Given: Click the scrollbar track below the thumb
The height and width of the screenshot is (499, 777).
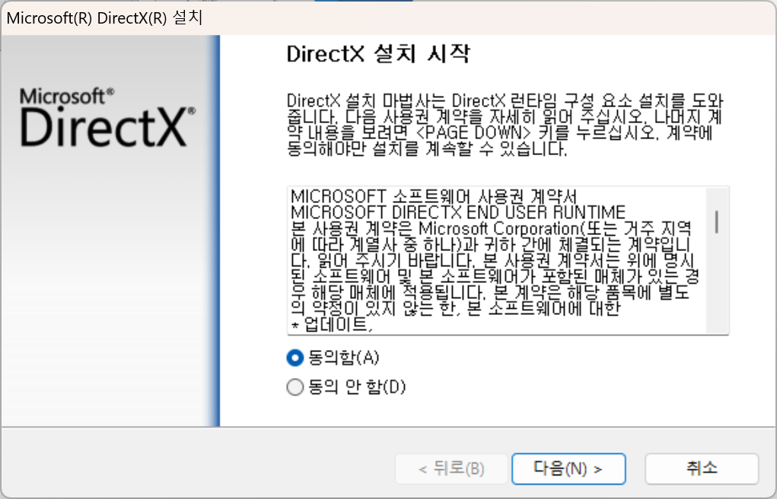Looking at the screenshot, I should [717, 283].
